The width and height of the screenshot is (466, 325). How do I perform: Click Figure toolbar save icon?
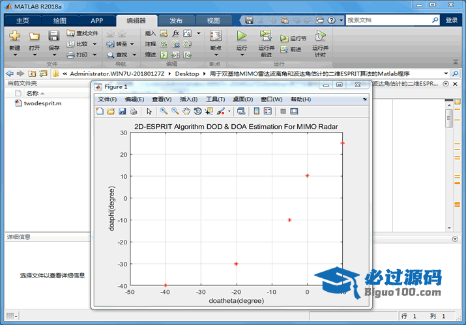[122, 111]
